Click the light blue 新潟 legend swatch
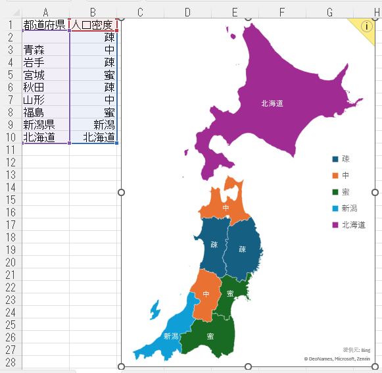382x373 pixels. pos(335,209)
